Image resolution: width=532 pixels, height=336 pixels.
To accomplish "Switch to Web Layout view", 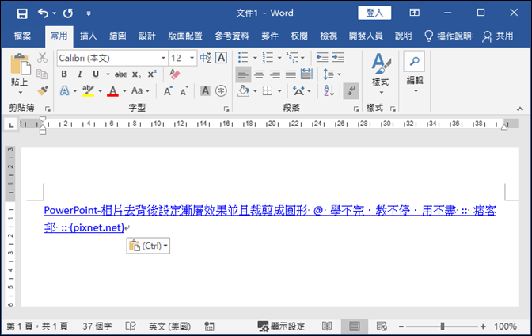I will 382,326.
